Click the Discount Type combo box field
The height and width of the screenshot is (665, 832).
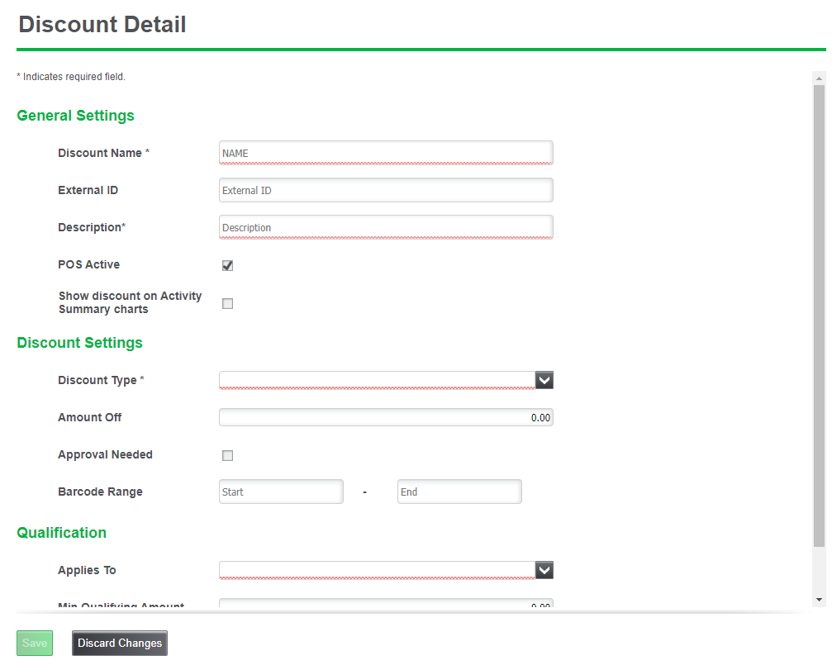377,380
